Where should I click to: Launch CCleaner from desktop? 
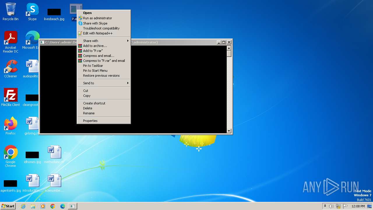10,69
